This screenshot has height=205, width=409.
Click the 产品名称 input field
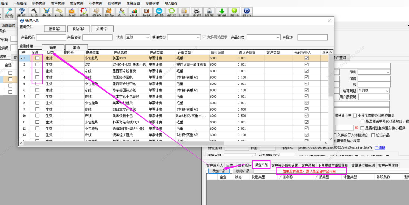point(97,37)
